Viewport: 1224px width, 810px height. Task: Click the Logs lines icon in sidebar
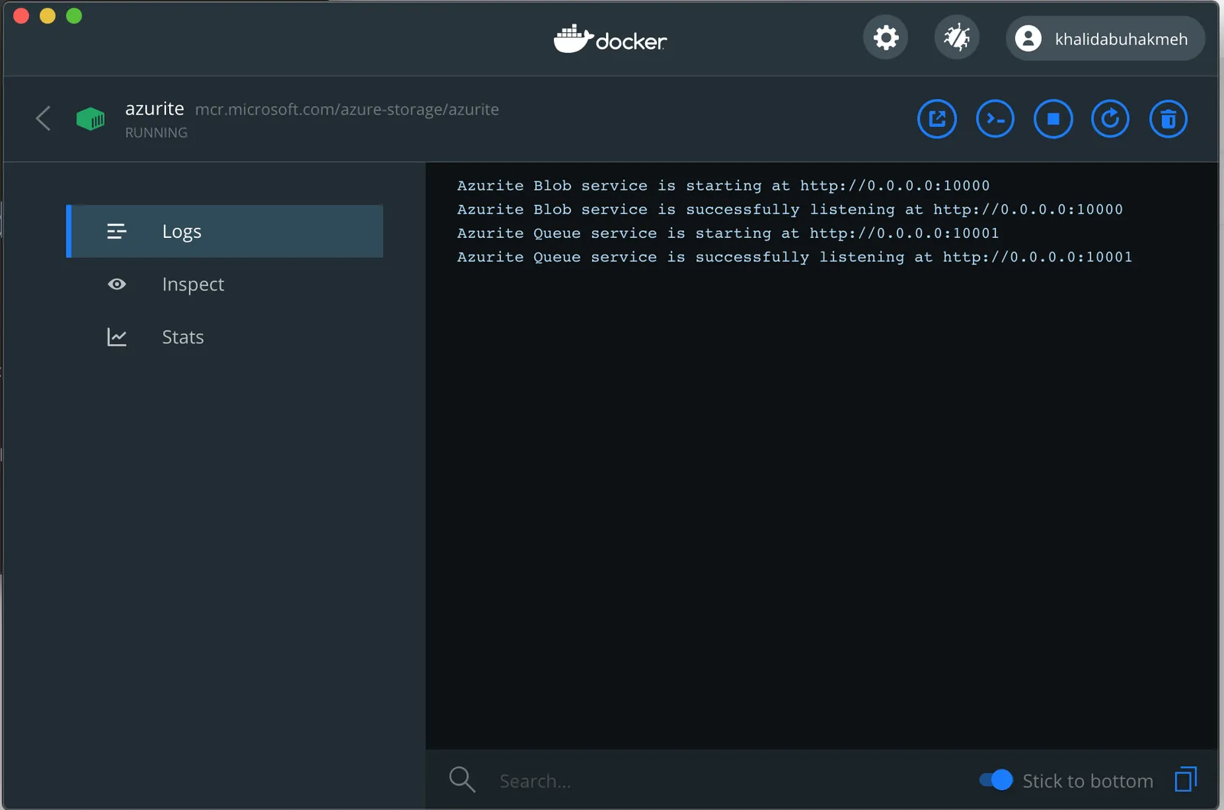click(116, 231)
